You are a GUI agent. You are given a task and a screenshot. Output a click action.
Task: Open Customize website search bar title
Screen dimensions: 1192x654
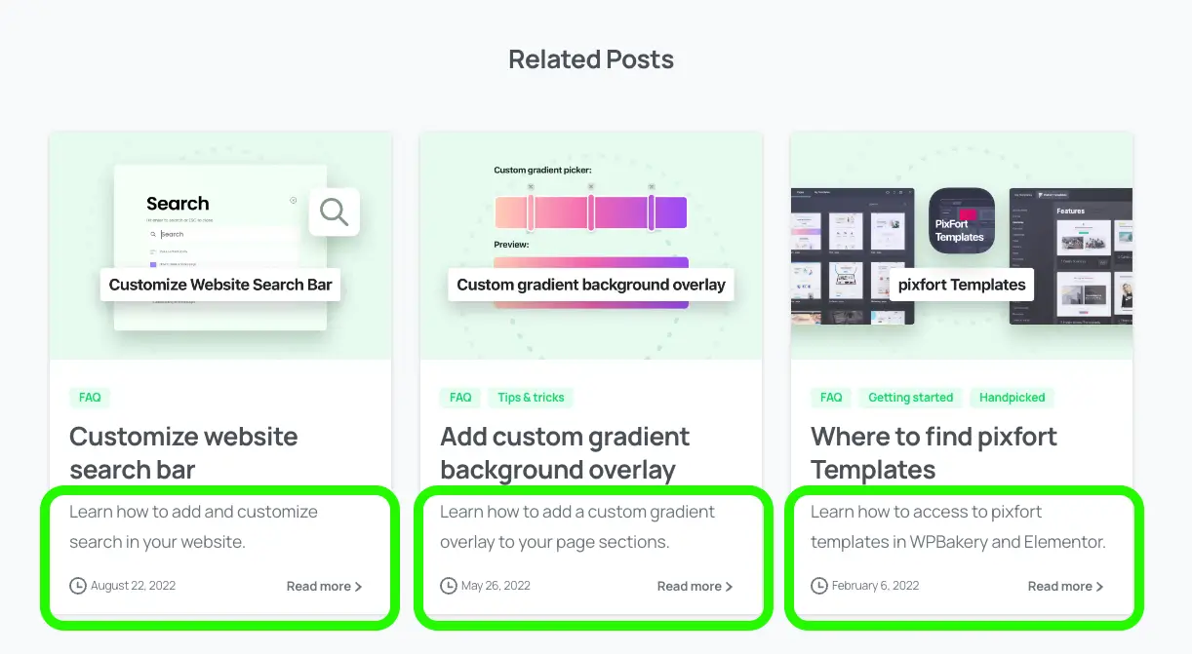tap(183, 453)
